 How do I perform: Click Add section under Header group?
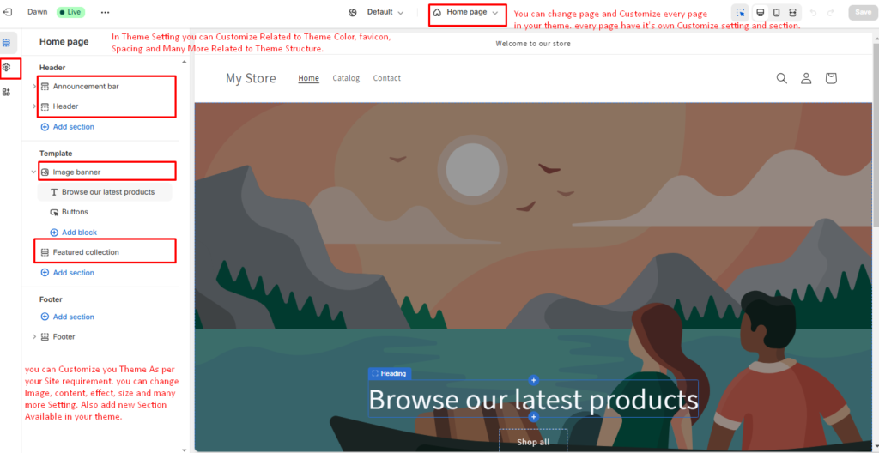click(68, 127)
